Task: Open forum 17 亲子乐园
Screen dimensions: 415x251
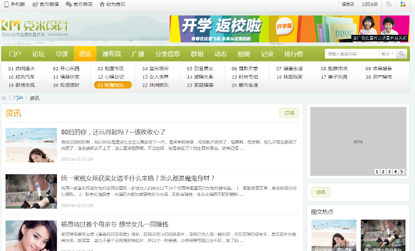Action: point(334,77)
